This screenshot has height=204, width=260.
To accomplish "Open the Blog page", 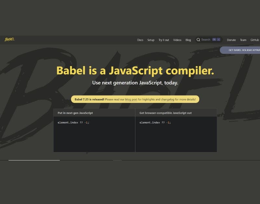I will pos(188,40).
